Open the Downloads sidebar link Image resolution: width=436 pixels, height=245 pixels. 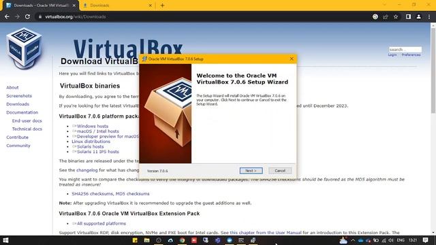point(18,104)
